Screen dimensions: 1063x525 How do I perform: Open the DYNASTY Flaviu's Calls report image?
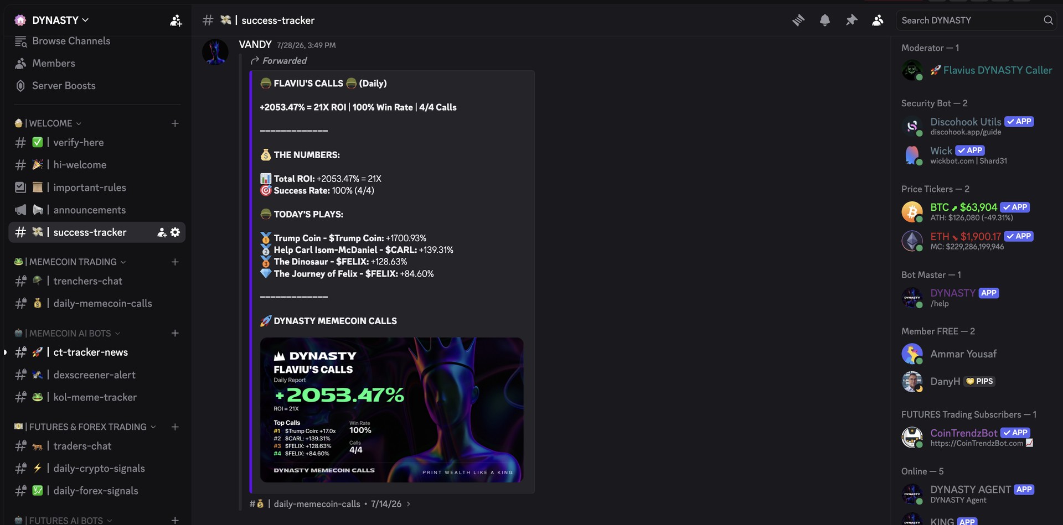pos(391,410)
